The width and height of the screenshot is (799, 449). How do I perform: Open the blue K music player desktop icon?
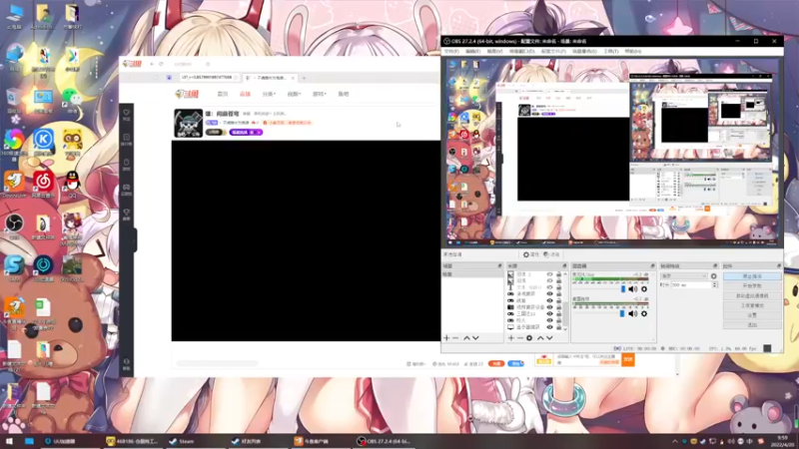point(43,143)
